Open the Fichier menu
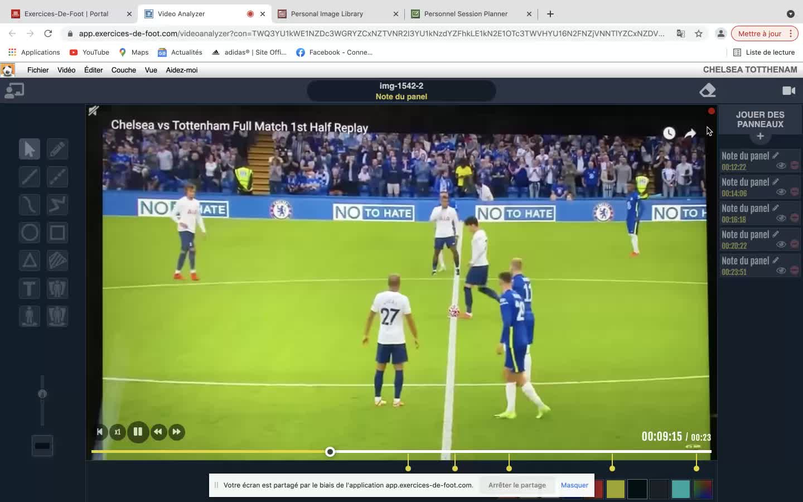The height and width of the screenshot is (502, 803). pos(38,70)
